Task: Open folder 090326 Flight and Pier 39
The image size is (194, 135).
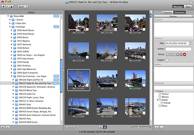Action: [x=31, y=80]
